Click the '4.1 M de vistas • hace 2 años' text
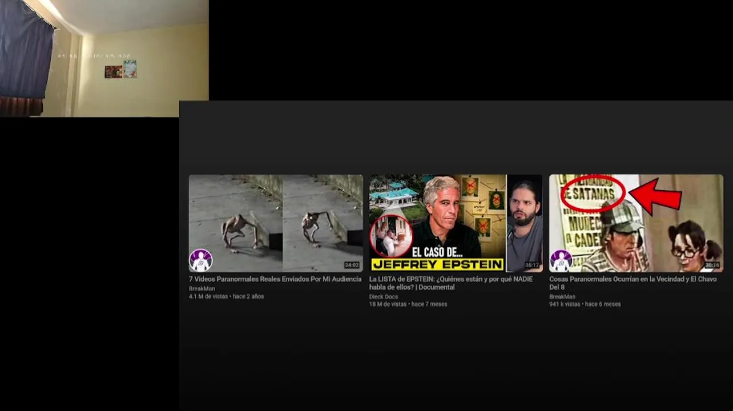Viewport: 733px width, 411px height. [x=227, y=297]
